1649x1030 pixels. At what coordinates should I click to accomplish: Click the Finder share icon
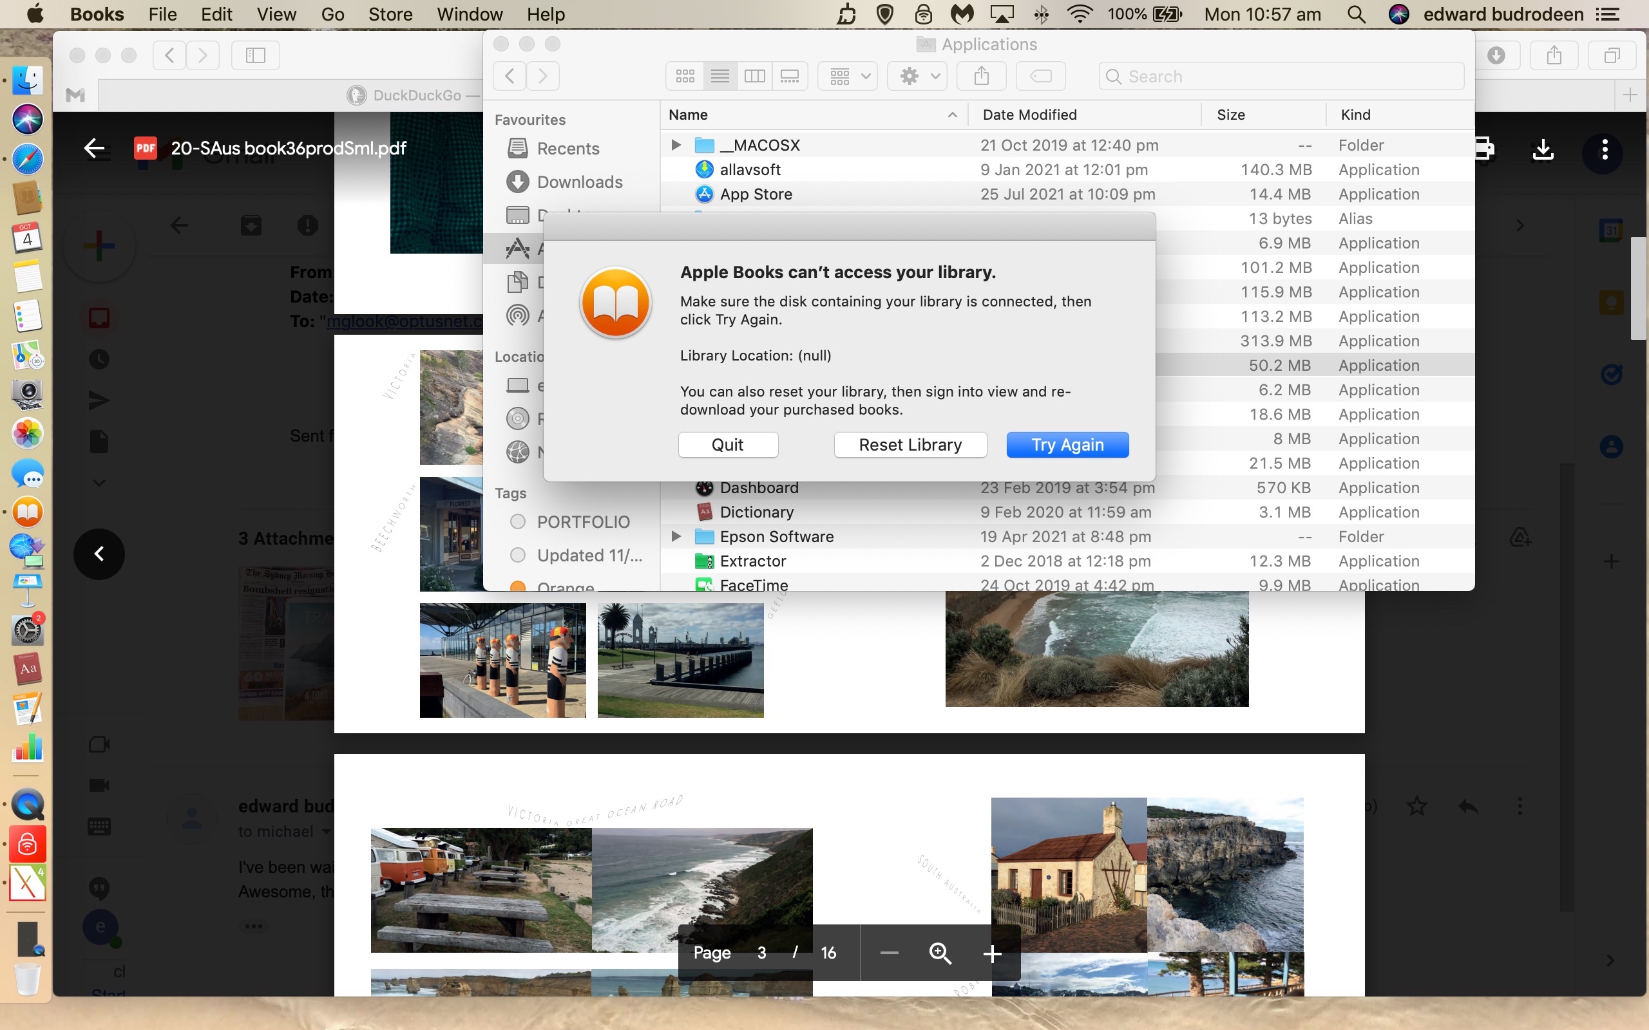pos(981,77)
